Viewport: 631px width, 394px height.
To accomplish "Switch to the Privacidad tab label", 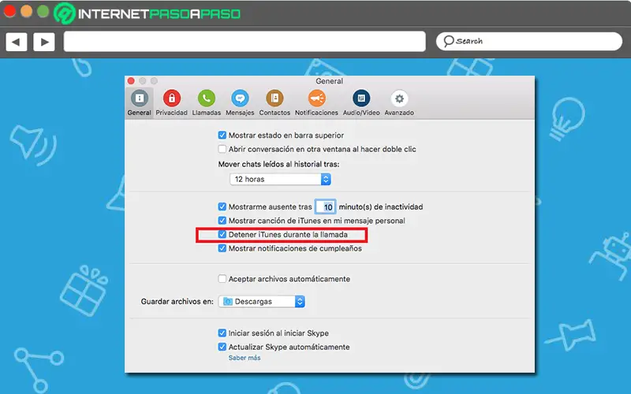I will pos(172,113).
